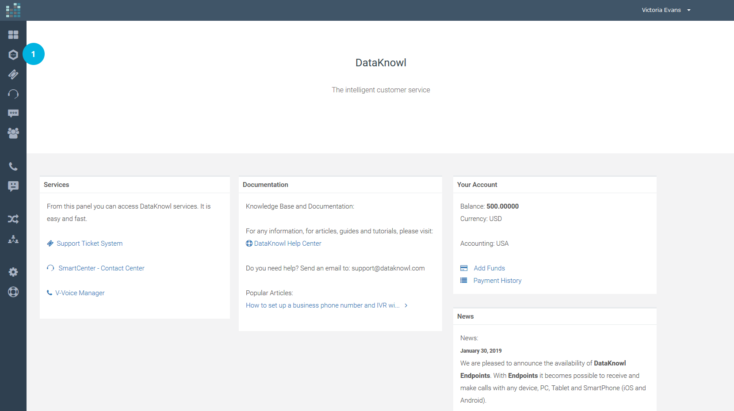Click the News panel heading
Viewport: 734px width, 411px height.
[x=465, y=316]
